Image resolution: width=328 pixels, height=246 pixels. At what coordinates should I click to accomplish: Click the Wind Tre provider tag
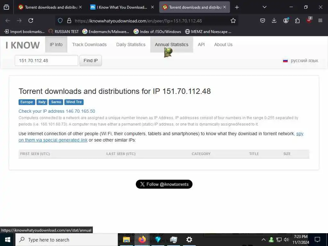(x=74, y=102)
